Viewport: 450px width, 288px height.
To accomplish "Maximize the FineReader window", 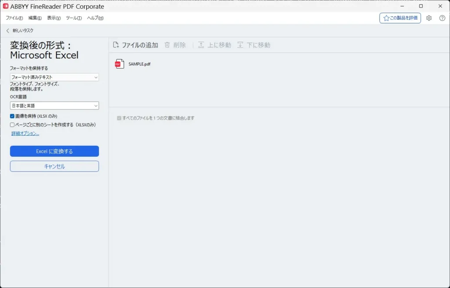I will point(421,6).
